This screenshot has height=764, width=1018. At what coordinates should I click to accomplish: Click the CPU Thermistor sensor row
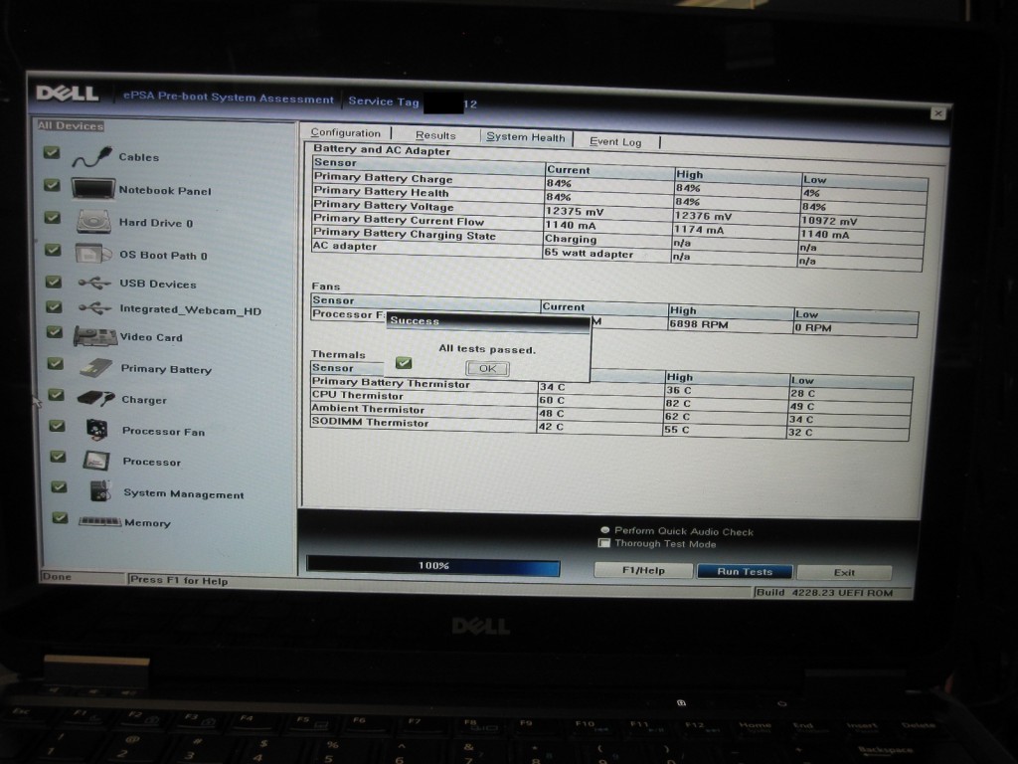pos(611,402)
